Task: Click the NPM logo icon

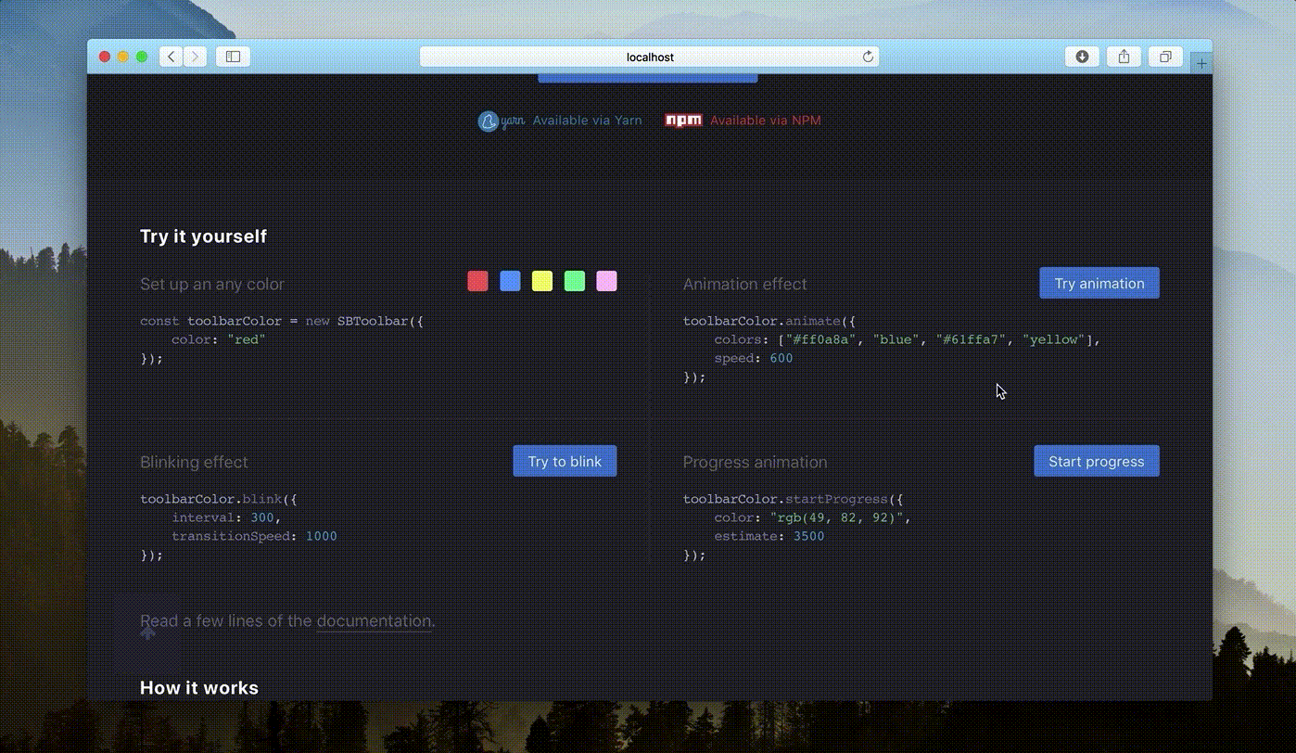Action: 683,120
